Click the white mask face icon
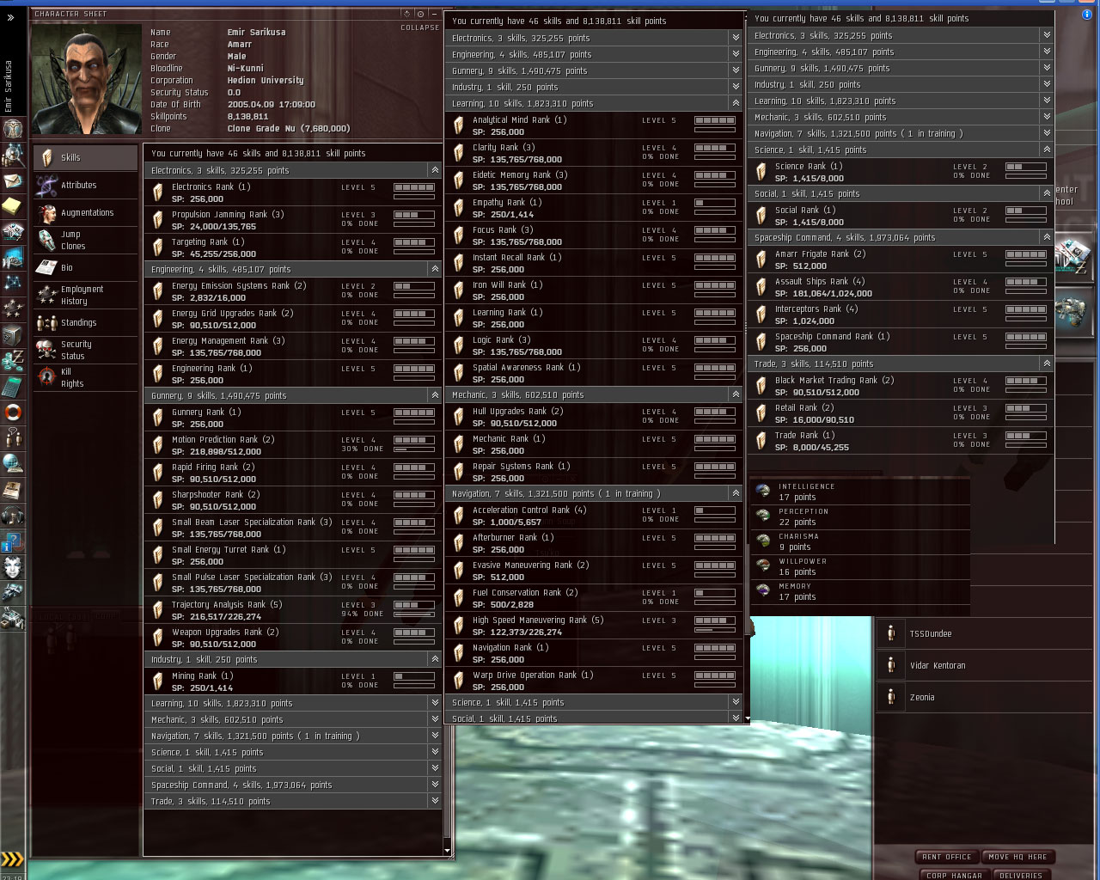 tap(13, 567)
